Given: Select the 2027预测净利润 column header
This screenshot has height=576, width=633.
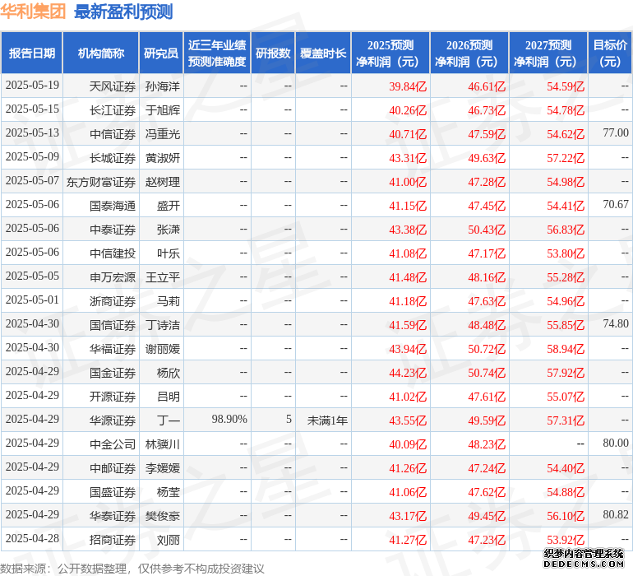Looking at the screenshot, I should [x=548, y=53].
